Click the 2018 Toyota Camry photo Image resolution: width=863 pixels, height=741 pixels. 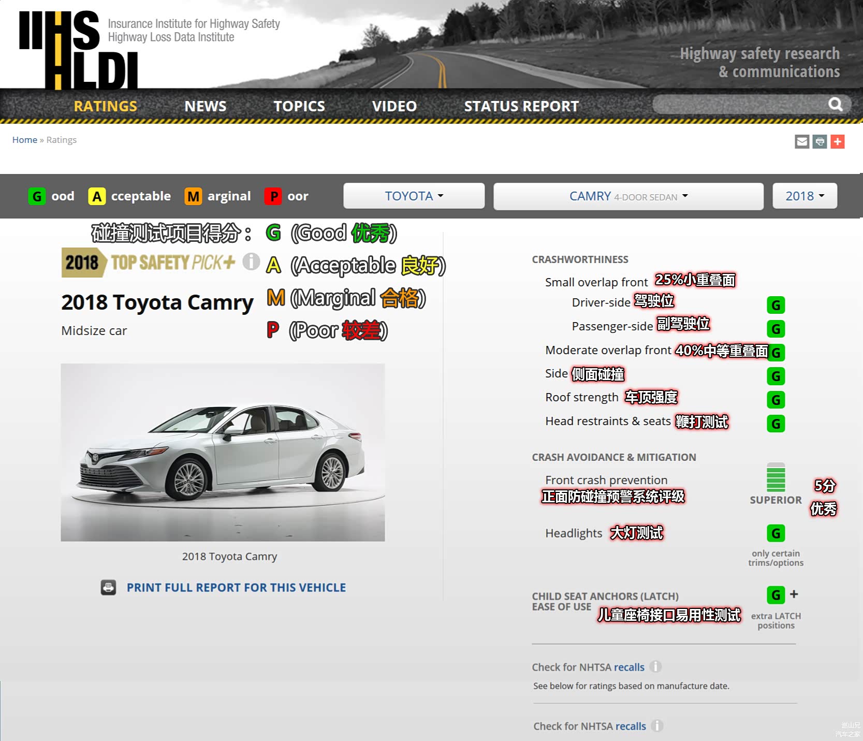(x=223, y=452)
